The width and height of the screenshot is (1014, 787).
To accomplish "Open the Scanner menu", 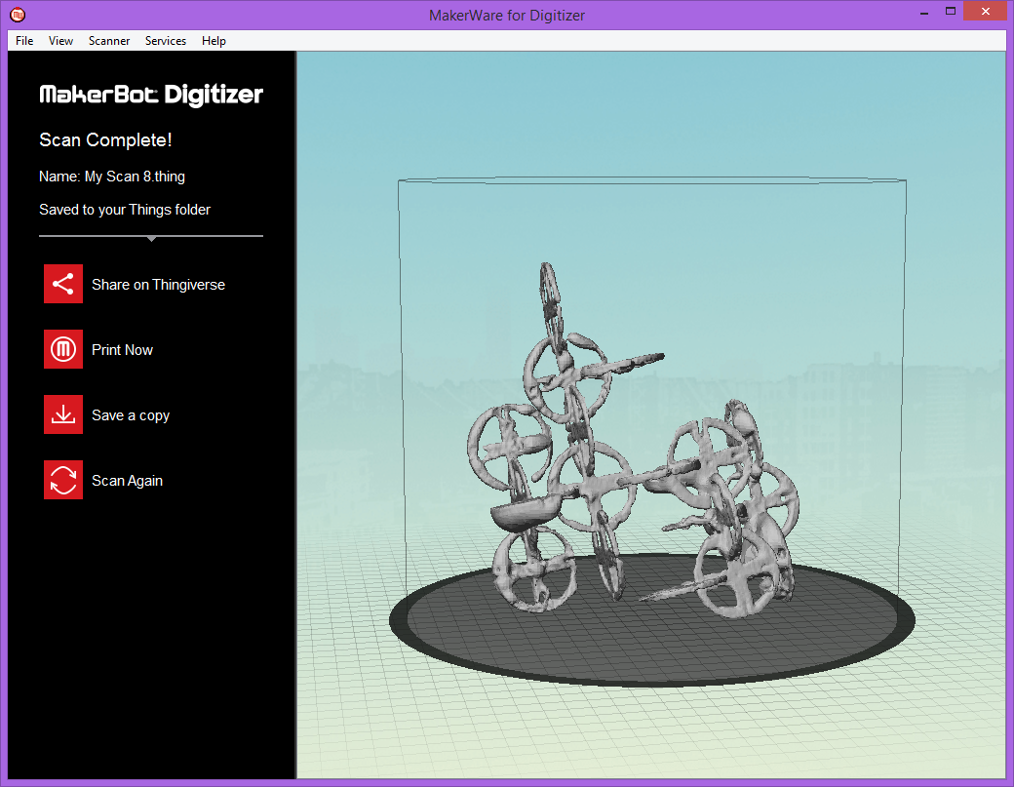I will pos(109,41).
